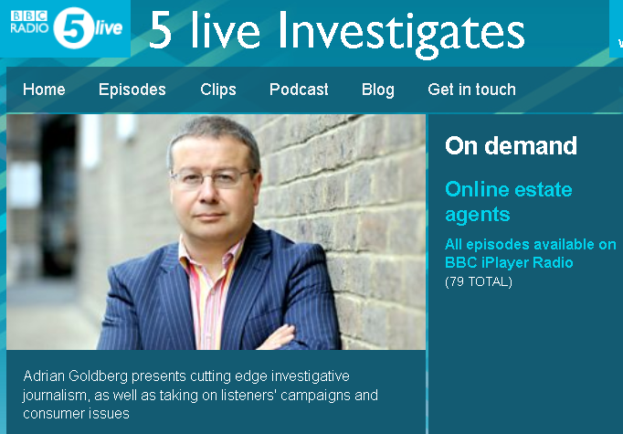Click the BBC blocks logo
623x434 pixels.
pos(29,16)
